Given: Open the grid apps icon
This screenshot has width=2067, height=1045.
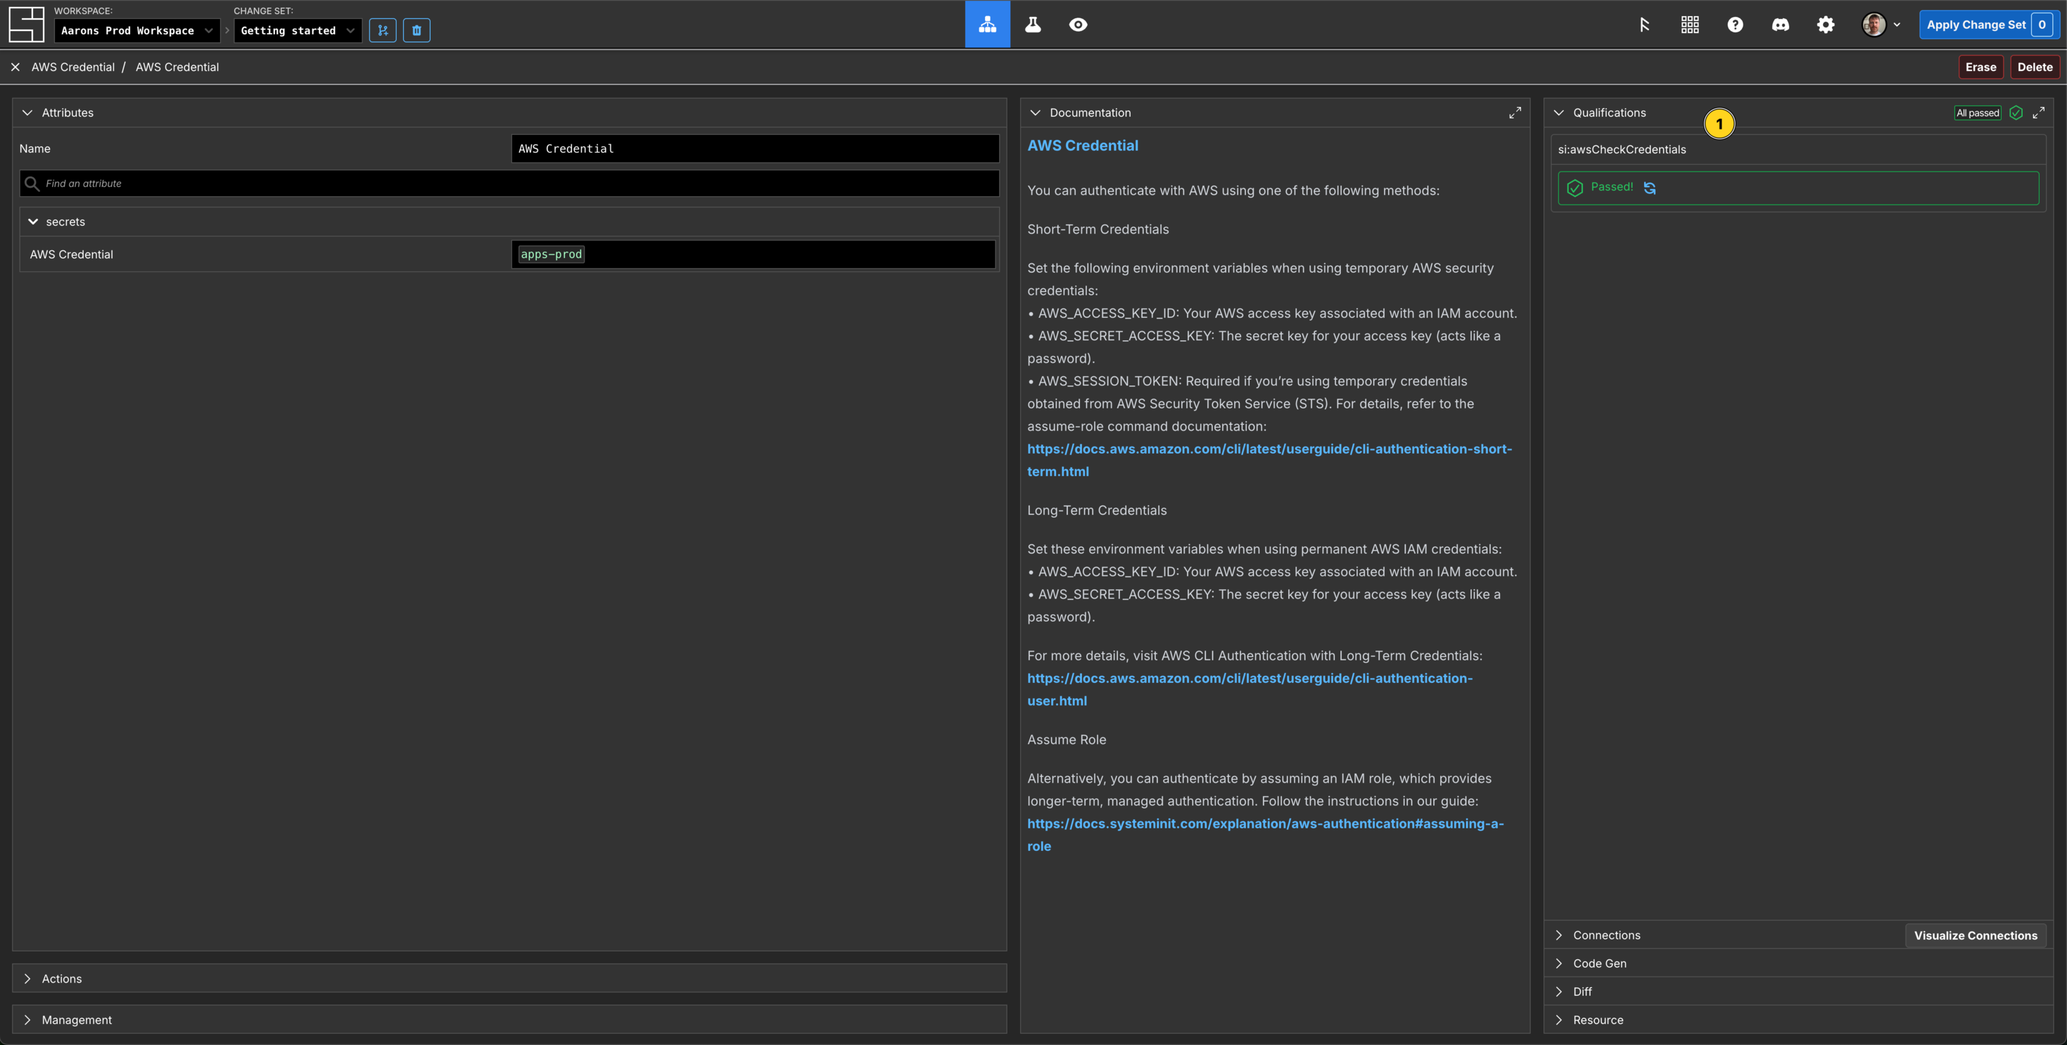Looking at the screenshot, I should click(x=1690, y=24).
